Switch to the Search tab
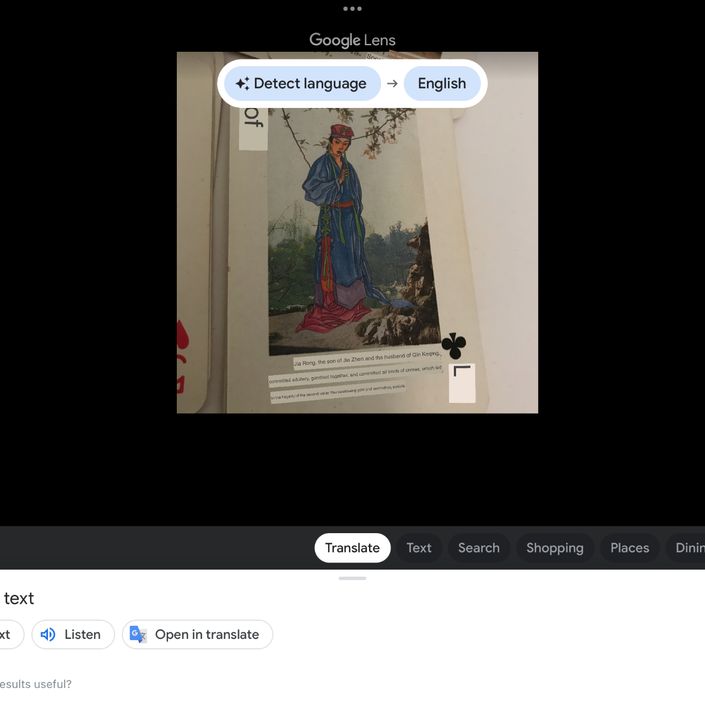705x705 pixels. tap(479, 548)
